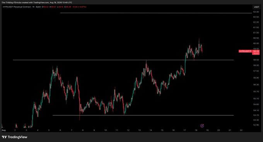Click the 62.00 price axis label
Screen dimensions: 263x142
tap(256, 22)
